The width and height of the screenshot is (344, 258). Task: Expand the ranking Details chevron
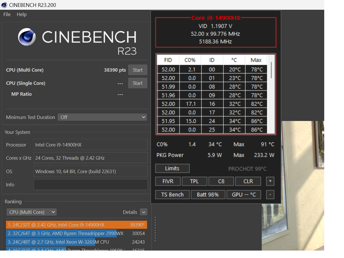(x=143, y=212)
